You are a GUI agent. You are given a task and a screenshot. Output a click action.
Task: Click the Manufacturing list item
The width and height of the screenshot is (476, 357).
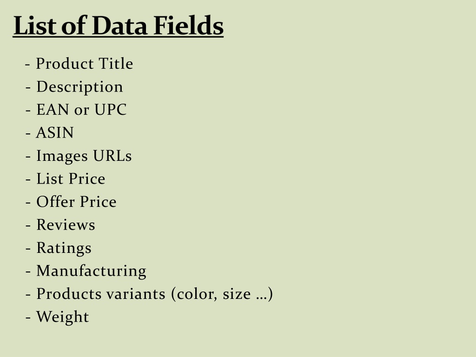pos(86,271)
